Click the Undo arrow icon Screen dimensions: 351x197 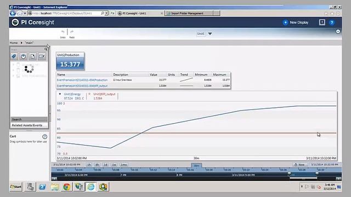[63, 32]
